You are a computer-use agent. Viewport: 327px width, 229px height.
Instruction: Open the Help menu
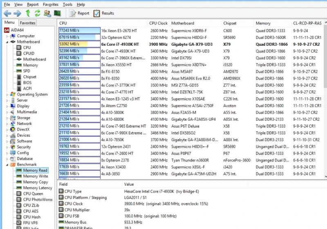pos(81,4)
